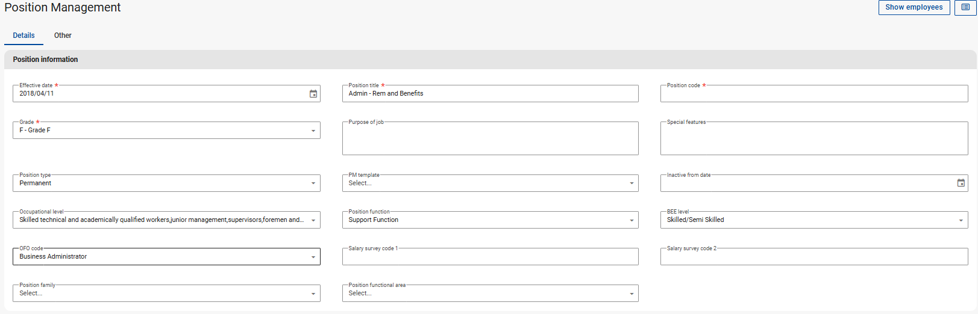Viewport: 978px width, 314px height.
Task: Click the list view icon beside Show employees
Action: click(x=965, y=7)
